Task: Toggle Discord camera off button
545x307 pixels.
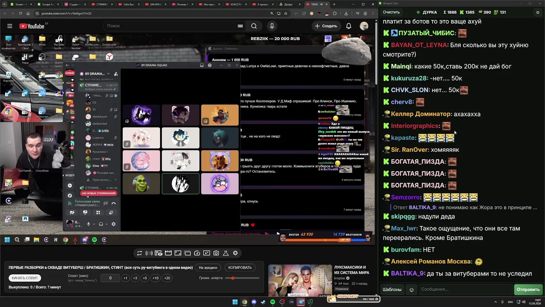Action: (72, 212)
